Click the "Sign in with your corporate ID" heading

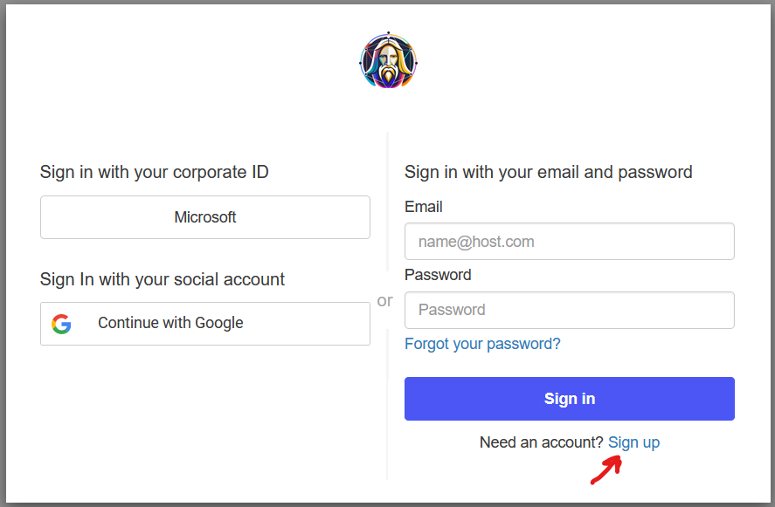click(154, 172)
